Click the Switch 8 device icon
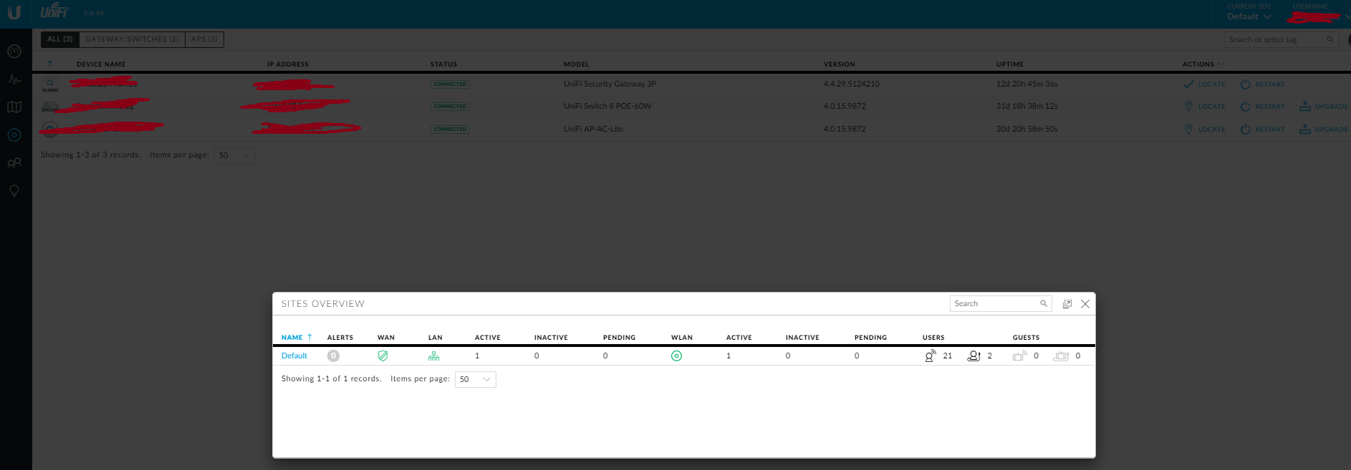The height and width of the screenshot is (470, 1351). [x=50, y=107]
